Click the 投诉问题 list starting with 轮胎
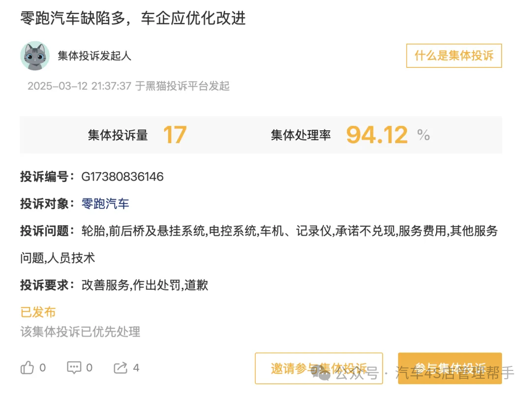 point(289,231)
